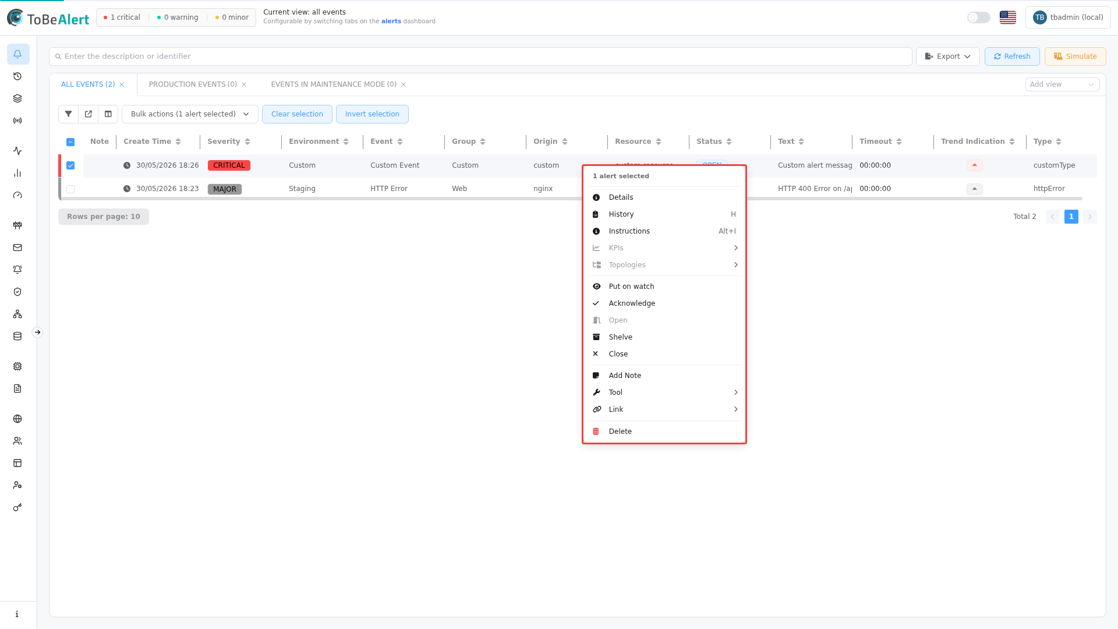Toggle the theme switch in header
Viewport: 1118px width, 629px height.
979,17
